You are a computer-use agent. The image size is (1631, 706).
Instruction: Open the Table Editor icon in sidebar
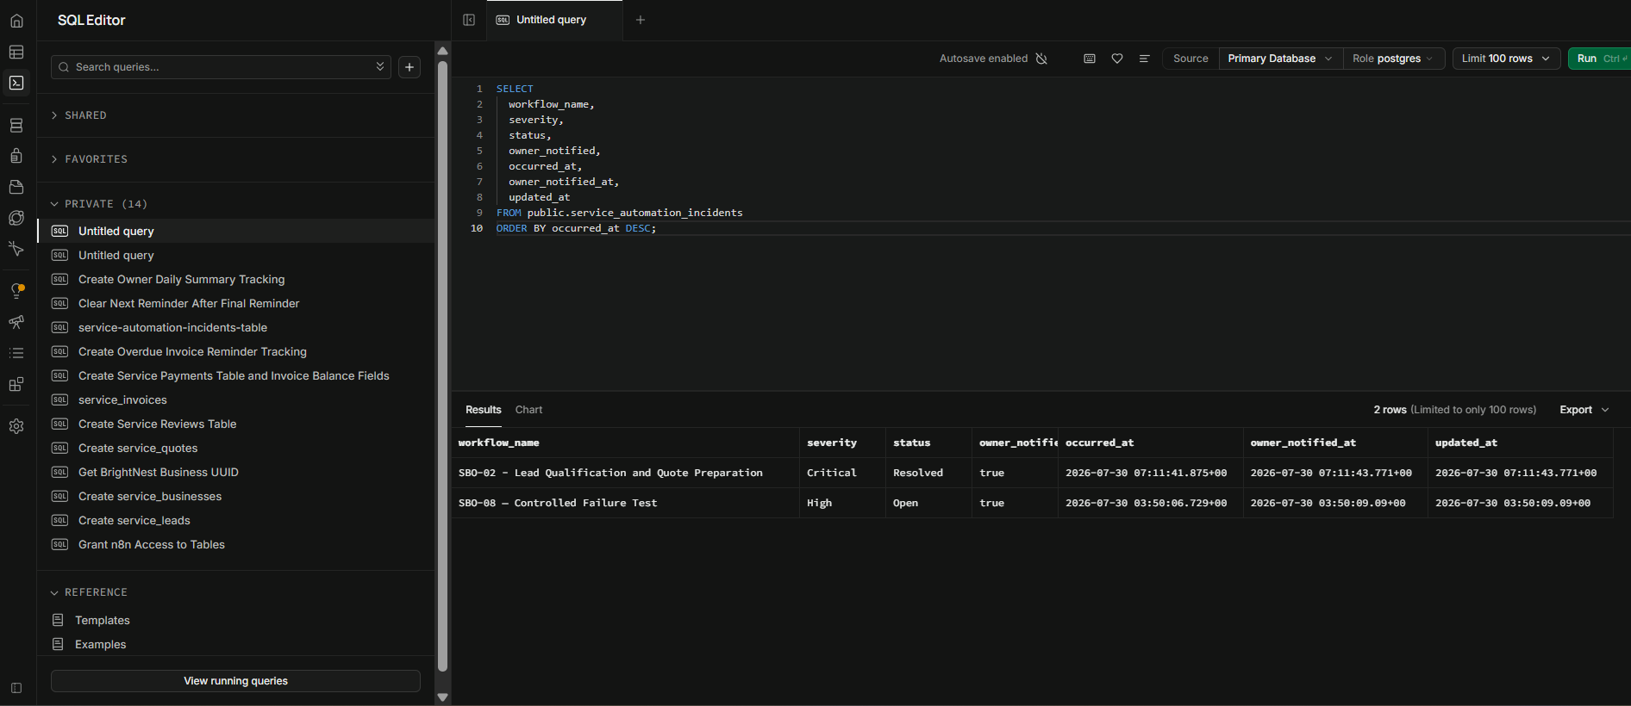pyautogui.click(x=16, y=53)
